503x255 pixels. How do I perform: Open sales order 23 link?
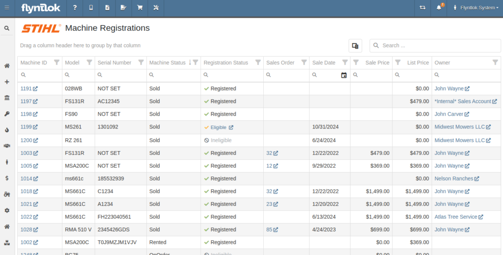click(272, 204)
